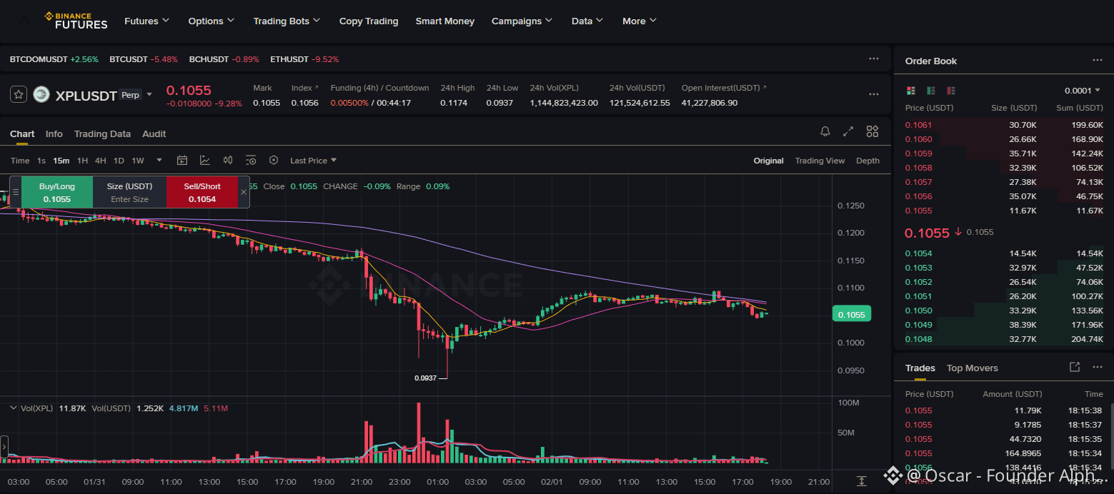Open the Campaigns dropdown menu
The height and width of the screenshot is (494, 1114).
522,21
